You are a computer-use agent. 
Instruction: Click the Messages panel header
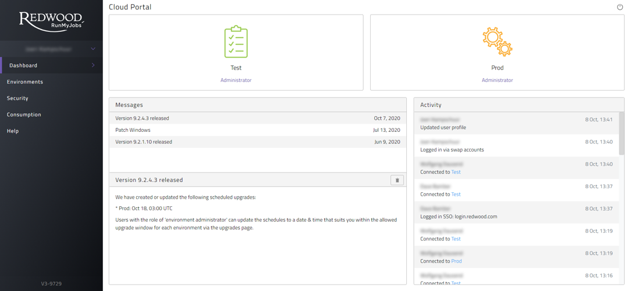coord(257,105)
